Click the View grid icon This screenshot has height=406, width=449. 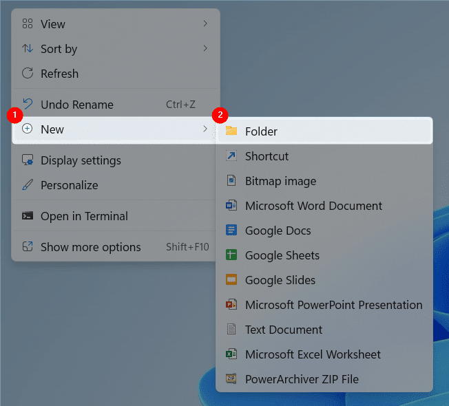pyautogui.click(x=28, y=24)
